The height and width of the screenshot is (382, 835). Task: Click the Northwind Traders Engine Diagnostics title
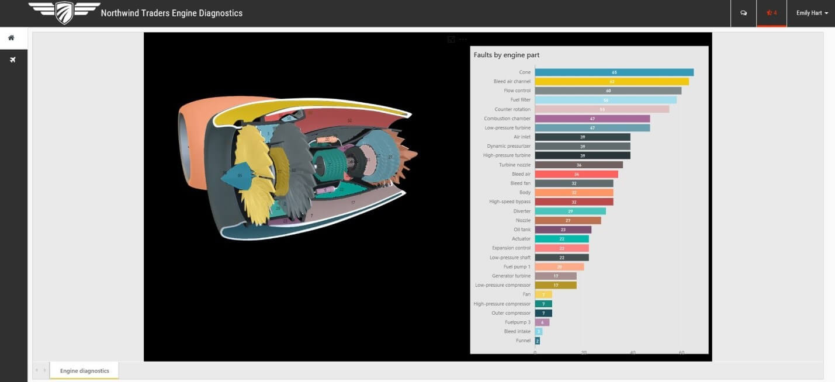(x=171, y=13)
